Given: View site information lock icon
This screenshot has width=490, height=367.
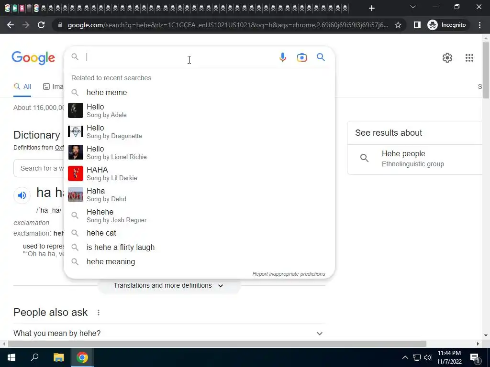Looking at the screenshot, I should pyautogui.click(x=61, y=25).
